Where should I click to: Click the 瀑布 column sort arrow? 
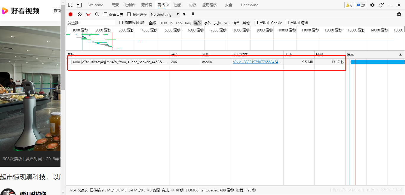tap(401, 55)
